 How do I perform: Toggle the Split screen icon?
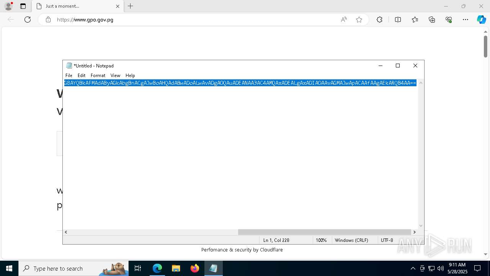click(398, 20)
